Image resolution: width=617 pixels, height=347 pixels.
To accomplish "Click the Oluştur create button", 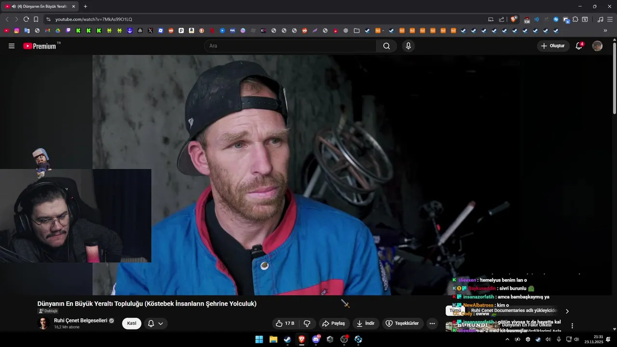I will [553, 46].
